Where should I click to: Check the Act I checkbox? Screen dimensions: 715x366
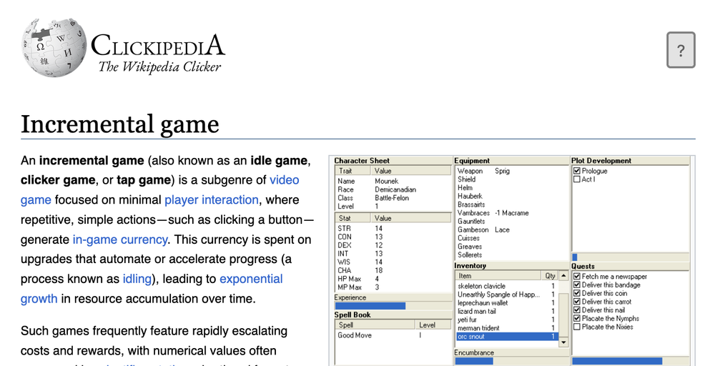577,179
